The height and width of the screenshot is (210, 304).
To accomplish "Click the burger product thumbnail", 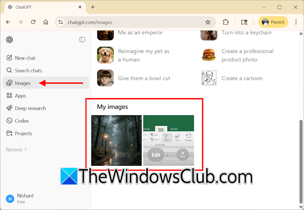I will point(209,55).
